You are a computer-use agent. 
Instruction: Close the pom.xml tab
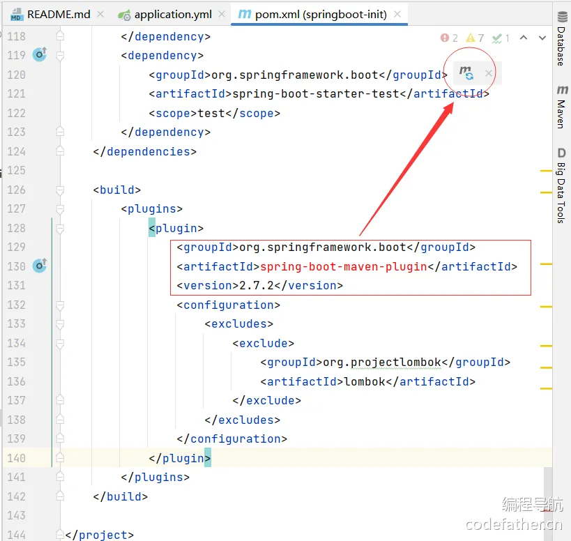(397, 14)
